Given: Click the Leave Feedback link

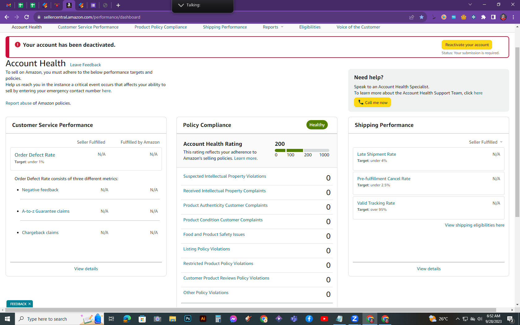Looking at the screenshot, I should [85, 65].
